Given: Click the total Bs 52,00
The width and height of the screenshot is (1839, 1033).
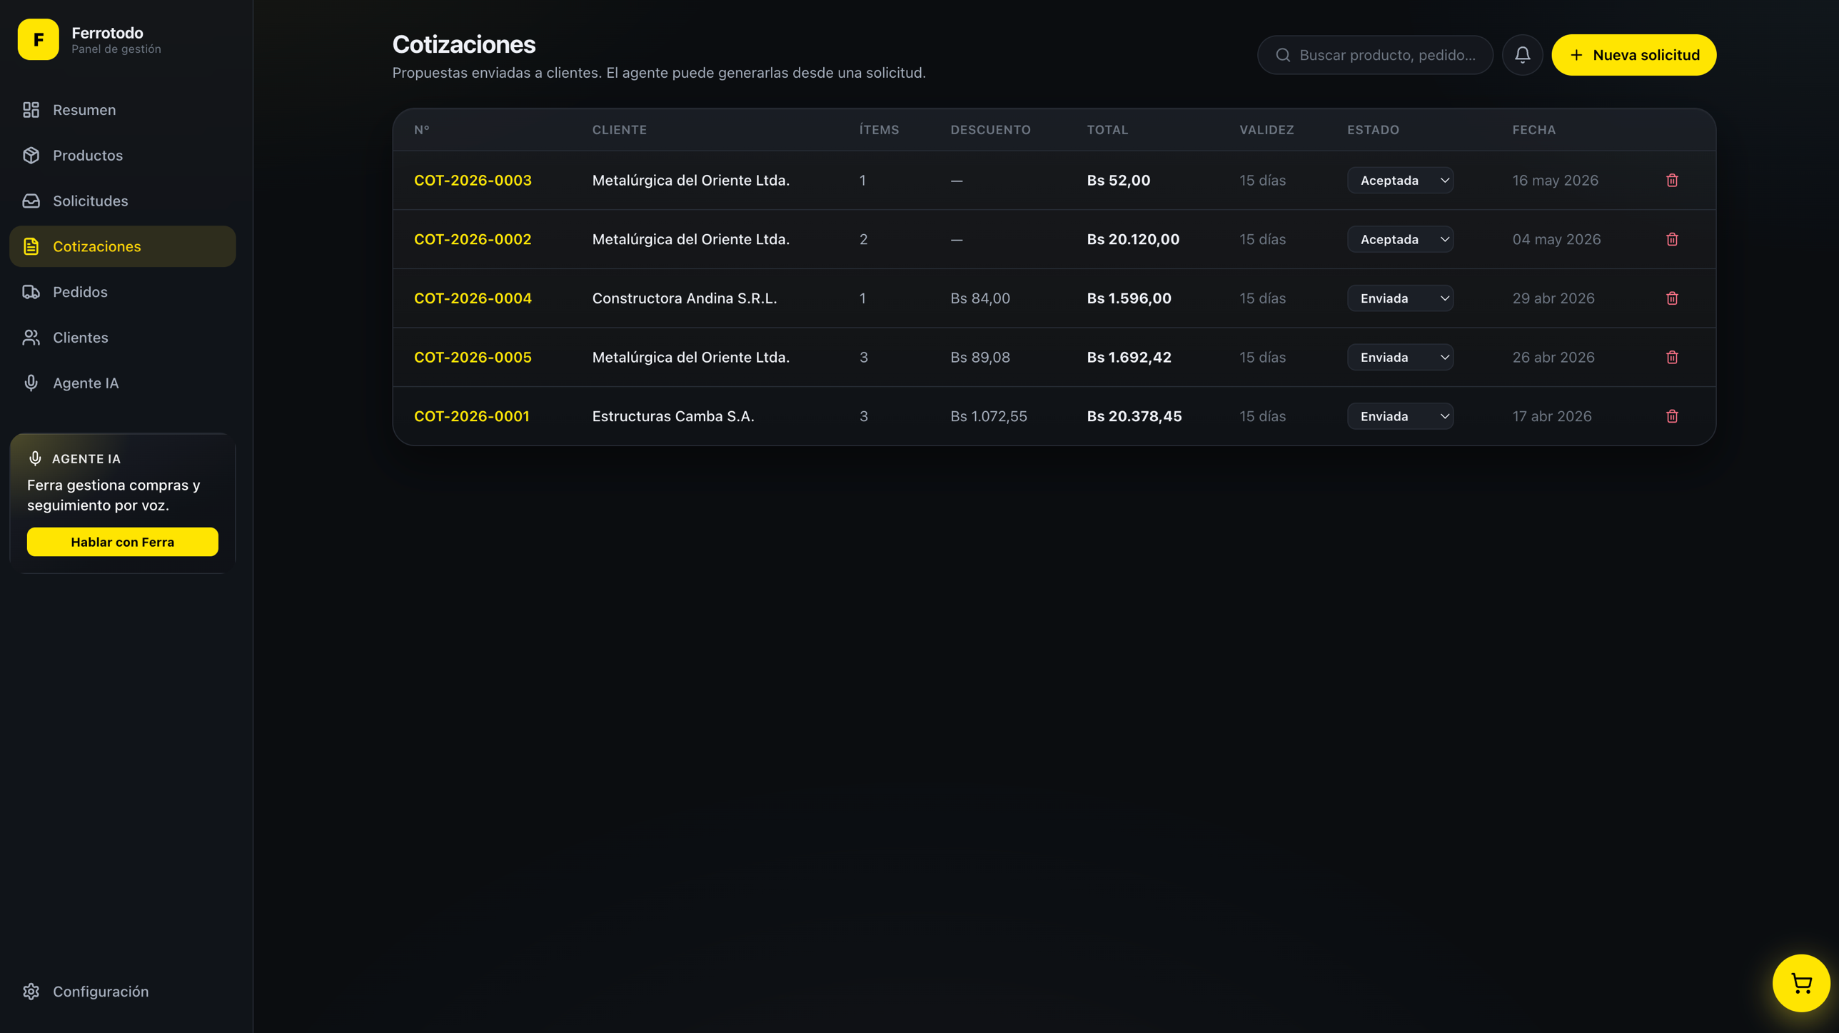Looking at the screenshot, I should click(1118, 181).
